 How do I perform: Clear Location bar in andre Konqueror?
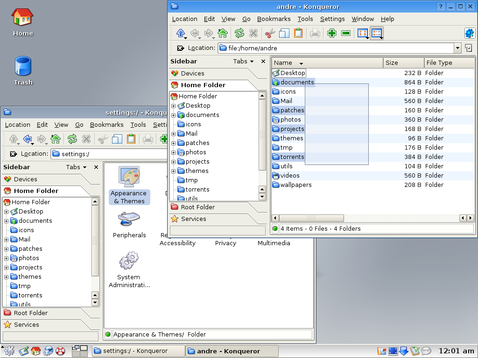click(x=181, y=48)
